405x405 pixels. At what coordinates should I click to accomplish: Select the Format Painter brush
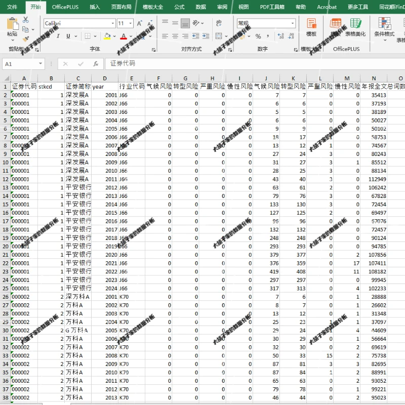coord(26,39)
